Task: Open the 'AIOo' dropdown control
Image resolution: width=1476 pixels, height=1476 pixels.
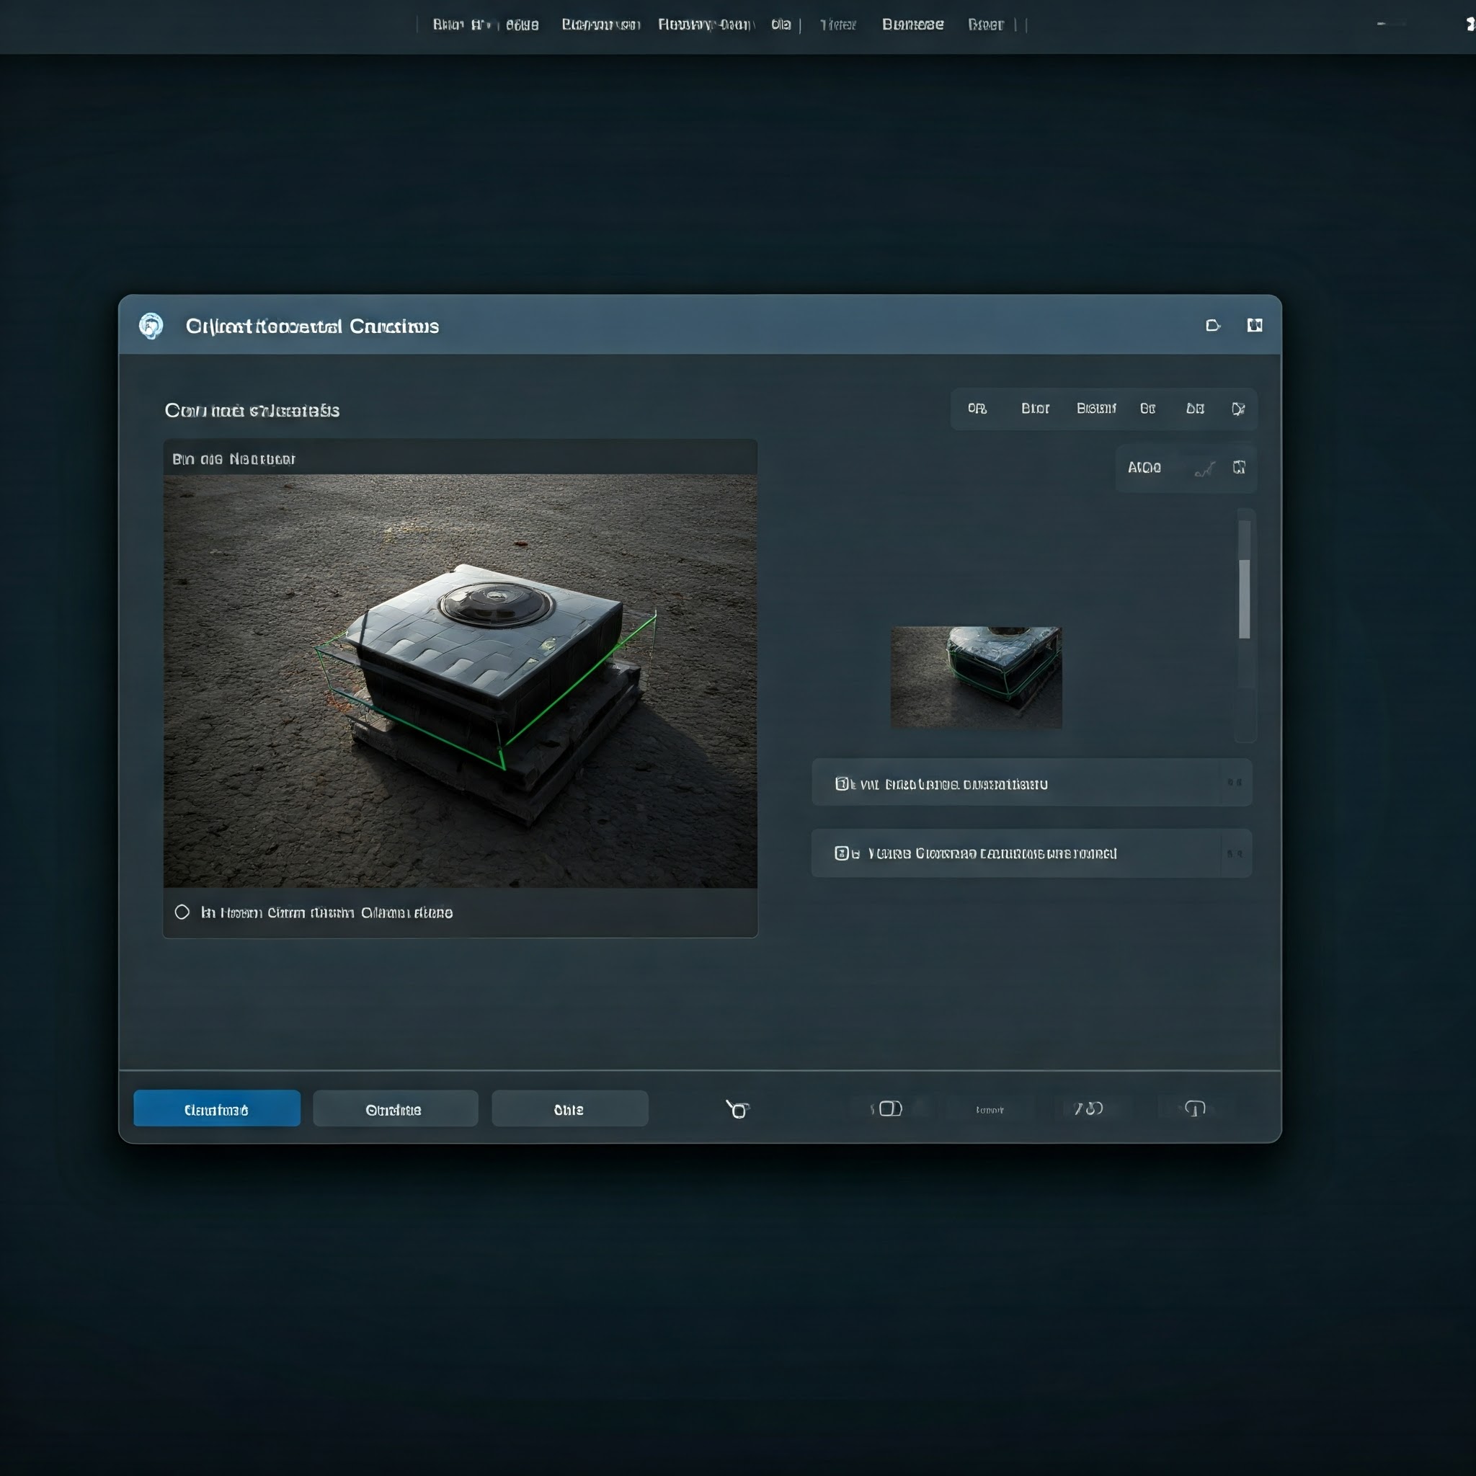Action: click(1144, 468)
